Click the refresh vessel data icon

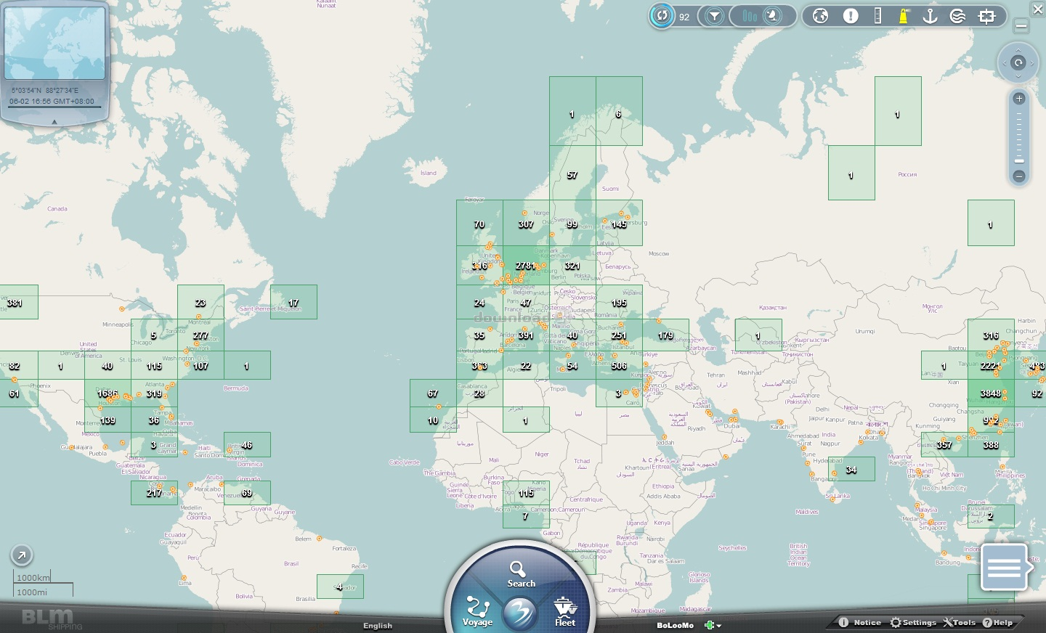click(x=662, y=16)
